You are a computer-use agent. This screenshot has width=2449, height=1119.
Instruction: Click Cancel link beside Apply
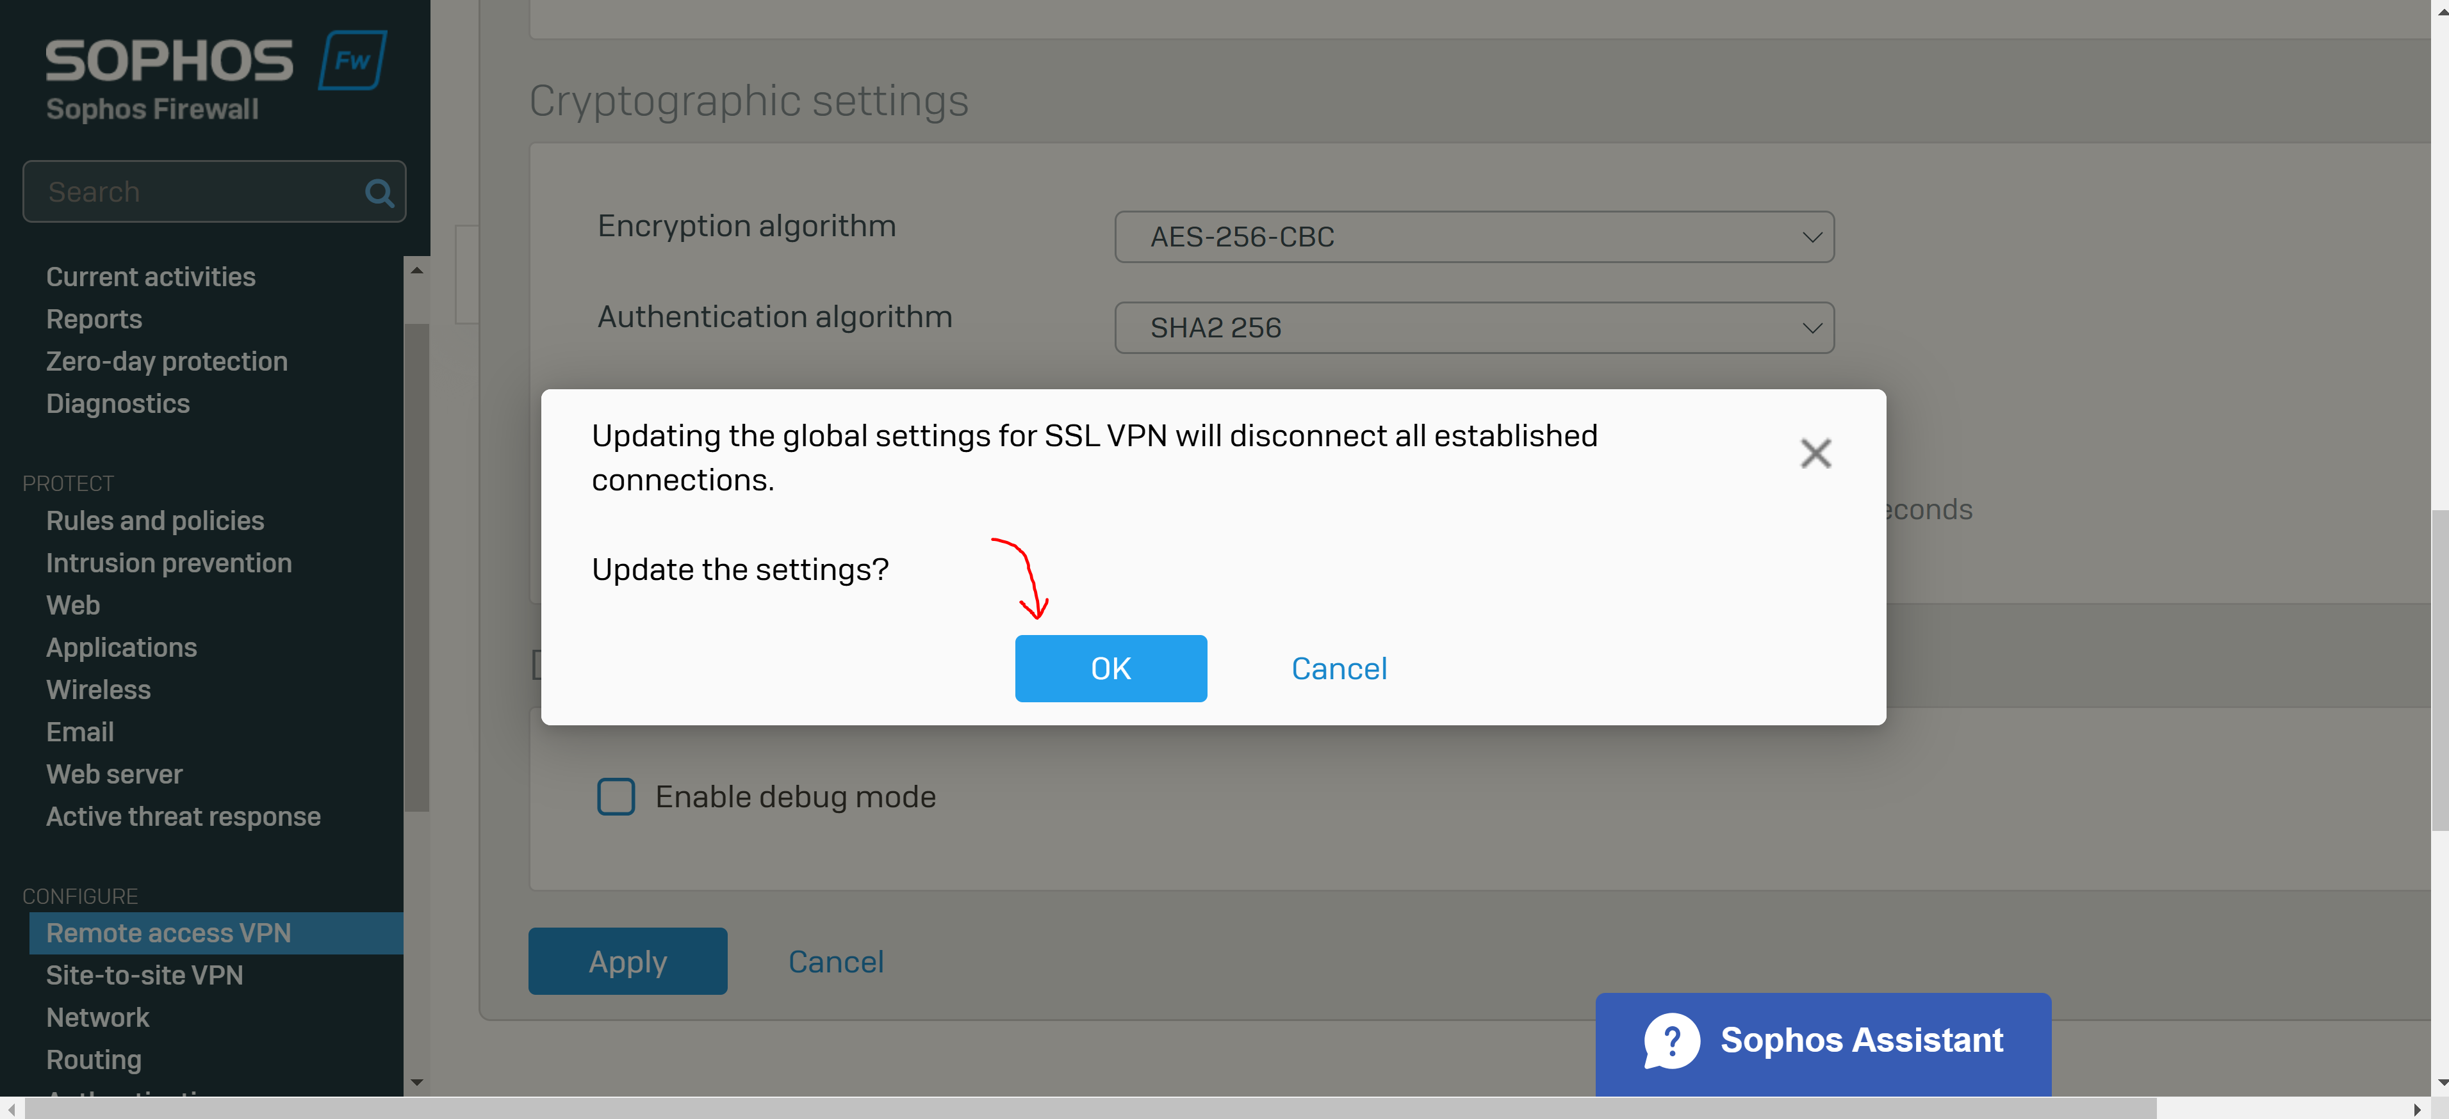coord(836,962)
